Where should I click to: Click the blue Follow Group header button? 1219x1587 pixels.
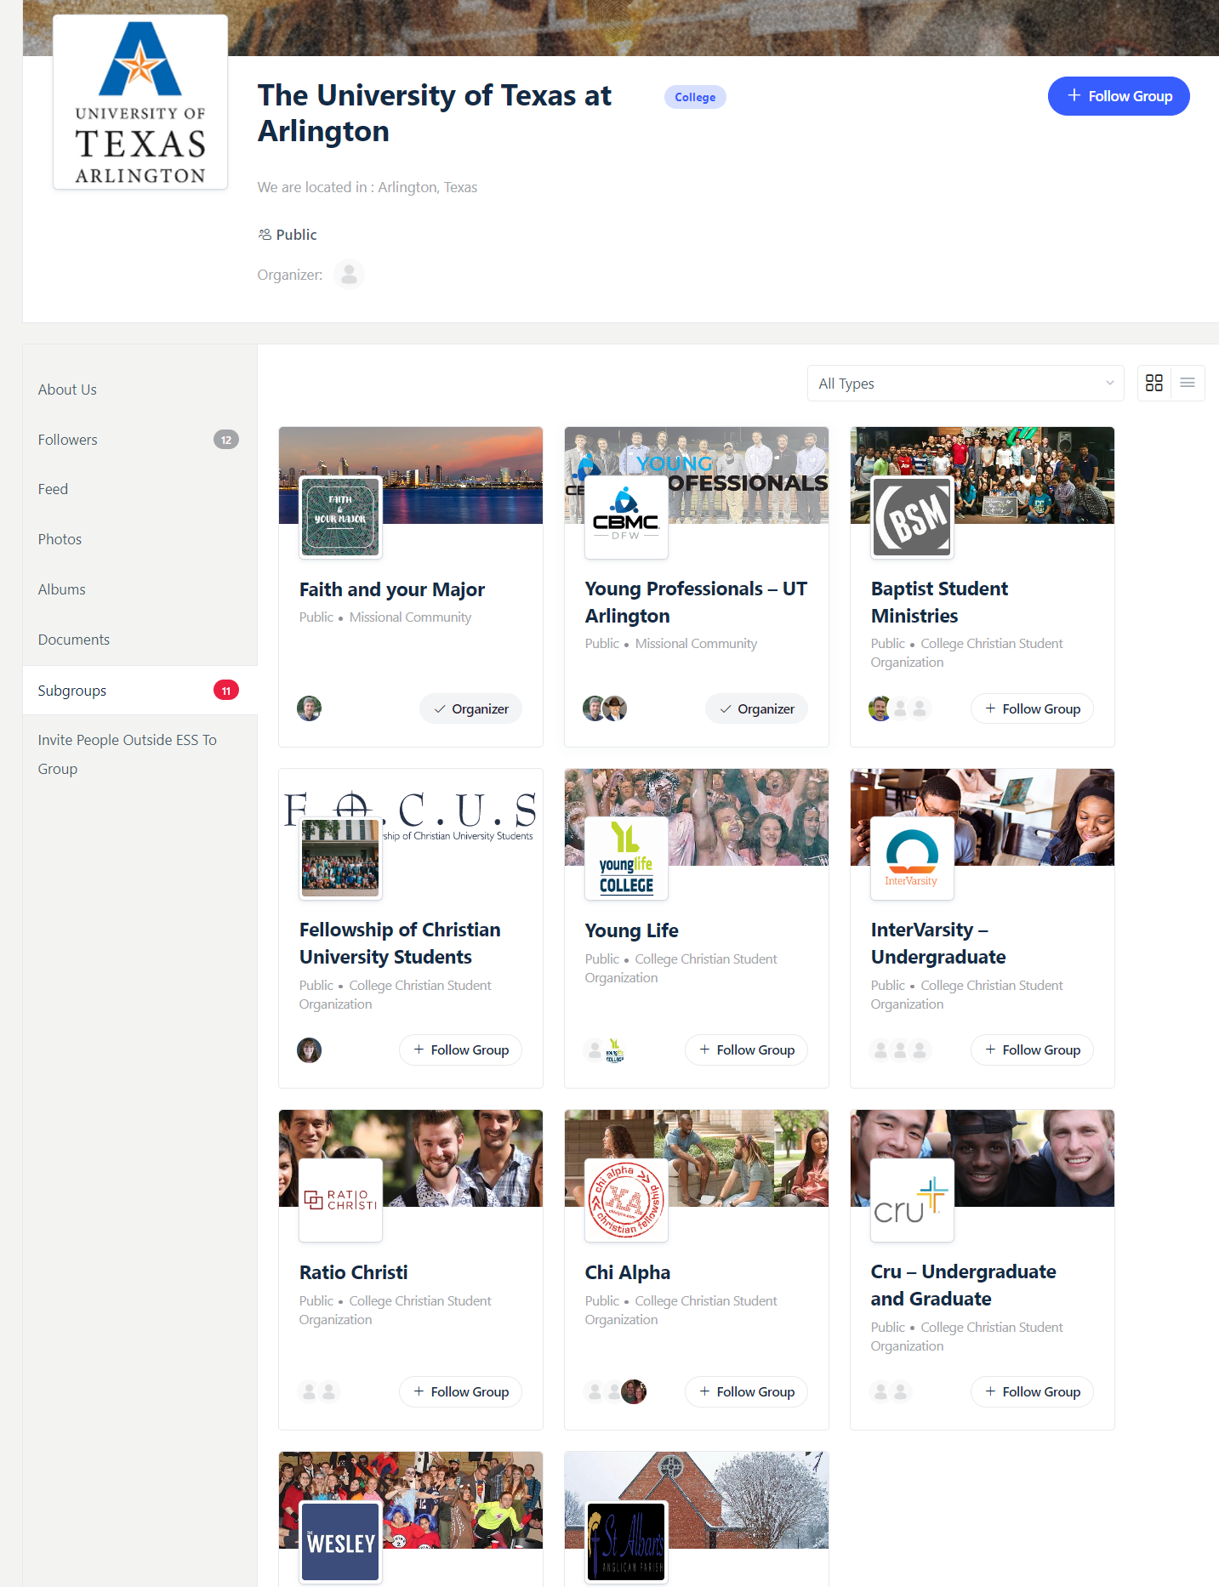(1119, 96)
